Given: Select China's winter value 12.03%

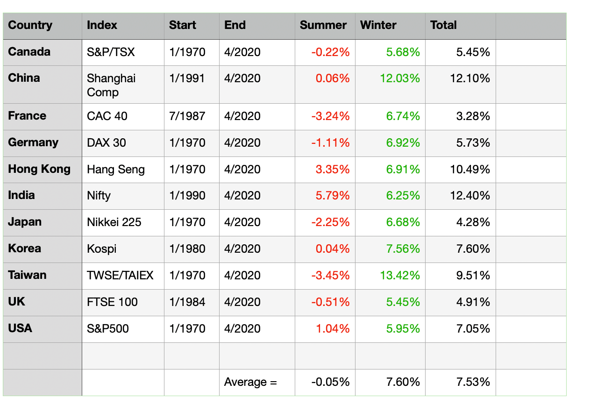Looking at the screenshot, I should (399, 78).
